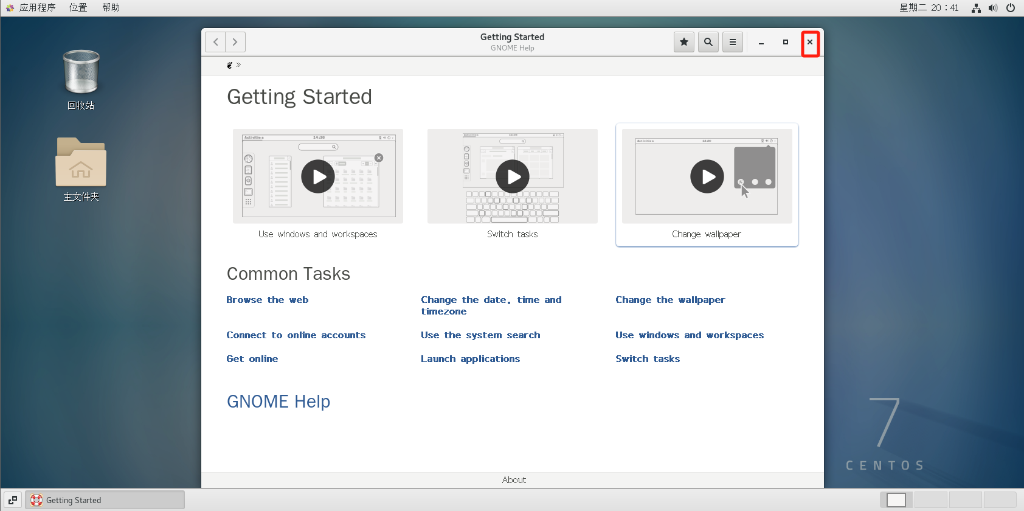Open the Get online link
Viewport: 1024px width, 511px height.
tap(252, 359)
